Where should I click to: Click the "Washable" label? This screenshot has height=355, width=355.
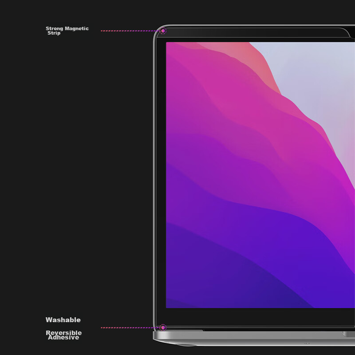click(63, 320)
